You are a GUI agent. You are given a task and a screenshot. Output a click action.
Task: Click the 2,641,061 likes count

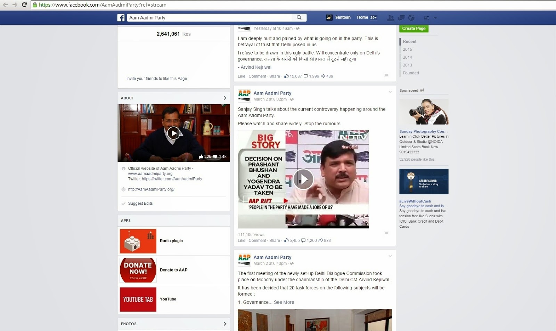173,34
